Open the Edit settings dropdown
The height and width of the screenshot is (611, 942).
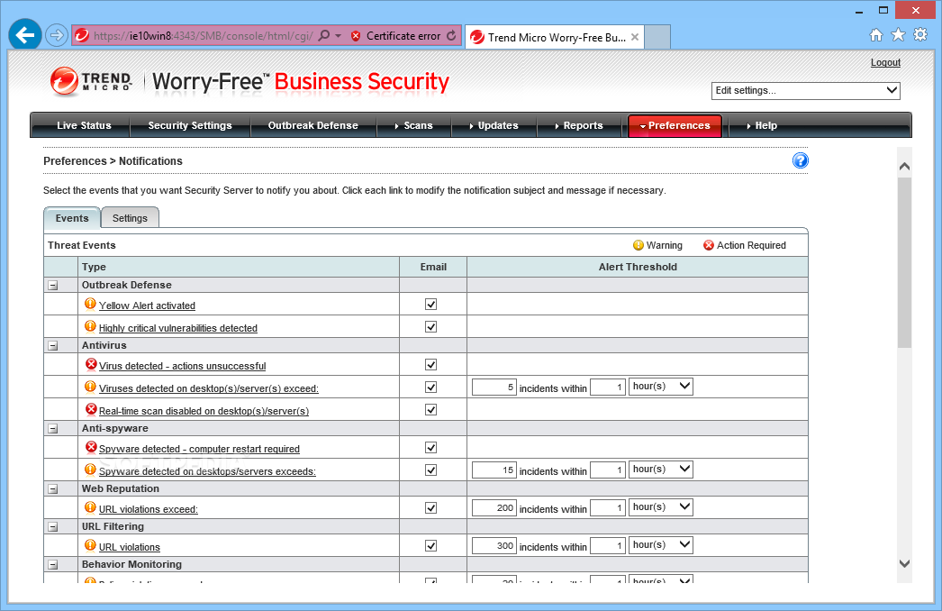click(x=806, y=91)
